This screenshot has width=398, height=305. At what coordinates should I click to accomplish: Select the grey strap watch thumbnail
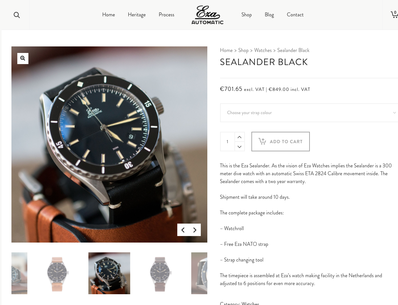click(x=161, y=273)
